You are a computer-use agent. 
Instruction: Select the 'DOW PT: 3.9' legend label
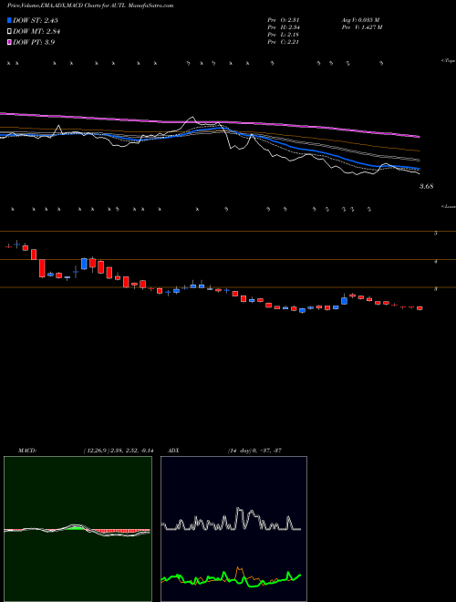34,42
